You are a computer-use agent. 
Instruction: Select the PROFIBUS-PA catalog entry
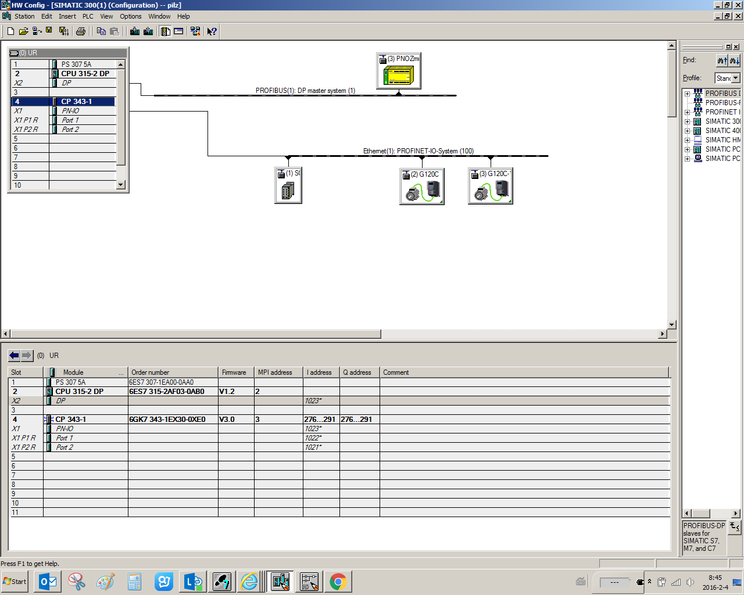pos(722,103)
